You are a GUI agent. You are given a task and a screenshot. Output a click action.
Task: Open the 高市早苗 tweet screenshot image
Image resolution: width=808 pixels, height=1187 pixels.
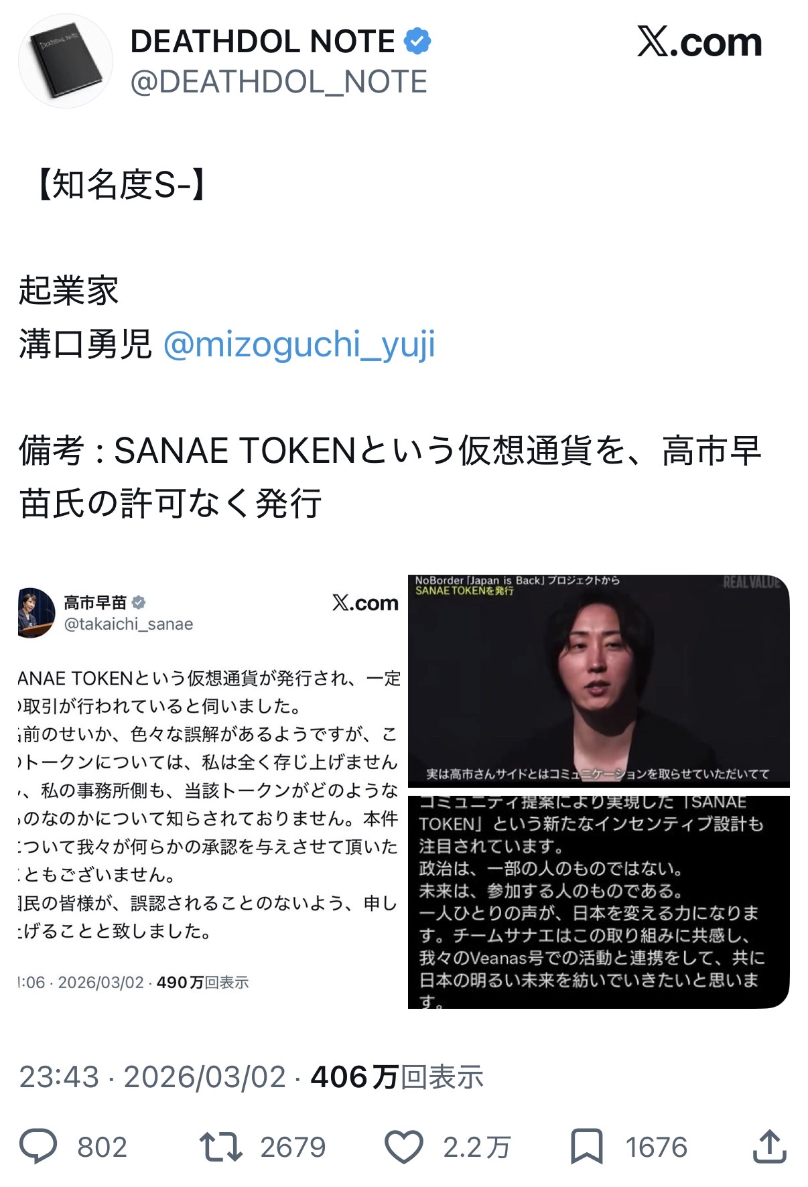[209, 790]
